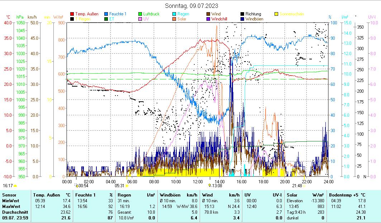Click the blue Feuchte 1 legend square
The image size is (381, 223).
pos(106,14)
